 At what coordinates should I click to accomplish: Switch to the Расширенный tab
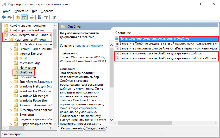click(x=71, y=128)
